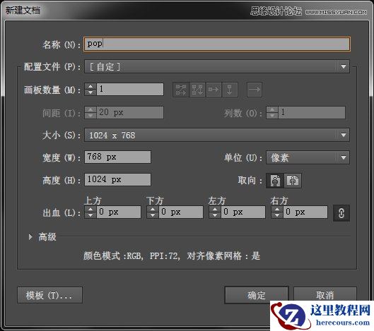Image resolution: width=374 pixels, height=331 pixels.
Task: Click the 画板数量 artboard count field
Action: tap(130, 90)
